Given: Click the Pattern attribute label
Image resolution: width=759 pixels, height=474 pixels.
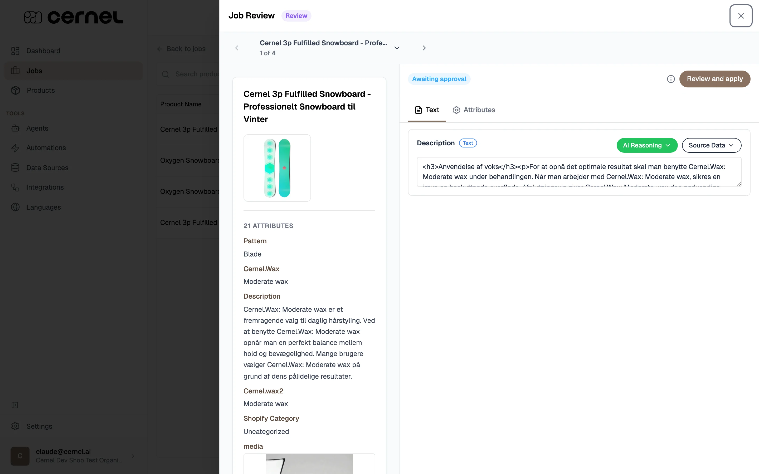Looking at the screenshot, I should point(255,241).
